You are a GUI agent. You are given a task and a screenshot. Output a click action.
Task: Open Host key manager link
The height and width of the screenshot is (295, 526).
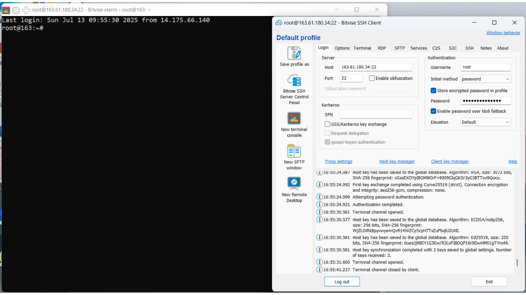[x=397, y=161]
